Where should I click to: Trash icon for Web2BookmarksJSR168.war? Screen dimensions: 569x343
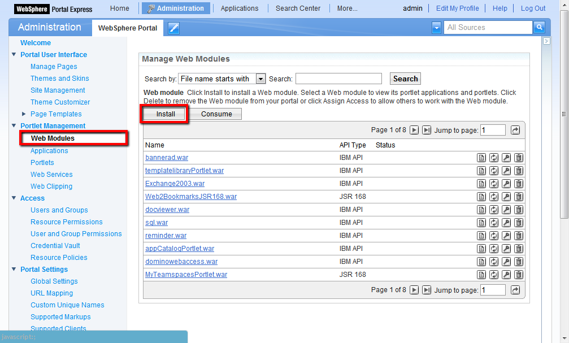(519, 197)
